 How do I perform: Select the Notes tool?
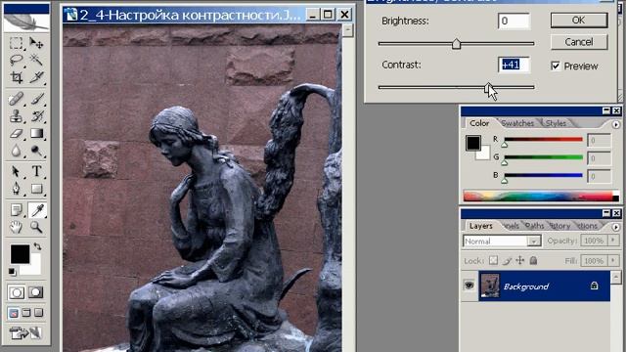[17, 210]
